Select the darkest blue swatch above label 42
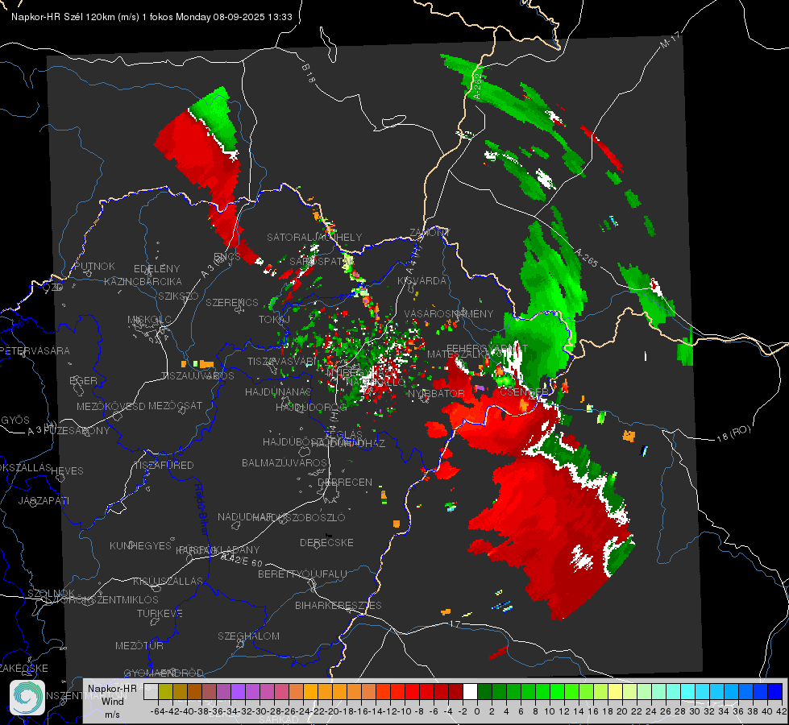The width and height of the screenshot is (789, 725). click(x=775, y=691)
